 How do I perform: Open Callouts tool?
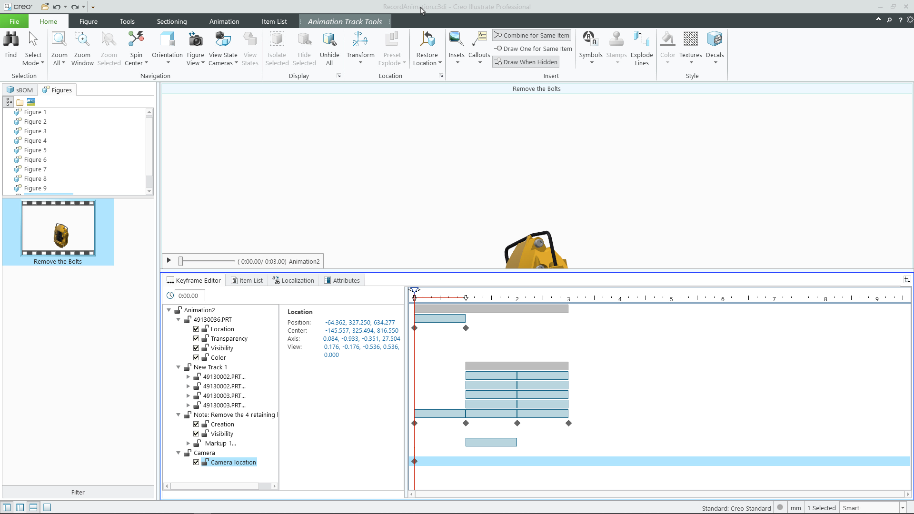coord(479,49)
